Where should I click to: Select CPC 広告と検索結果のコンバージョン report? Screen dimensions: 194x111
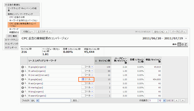[x=24, y=25]
